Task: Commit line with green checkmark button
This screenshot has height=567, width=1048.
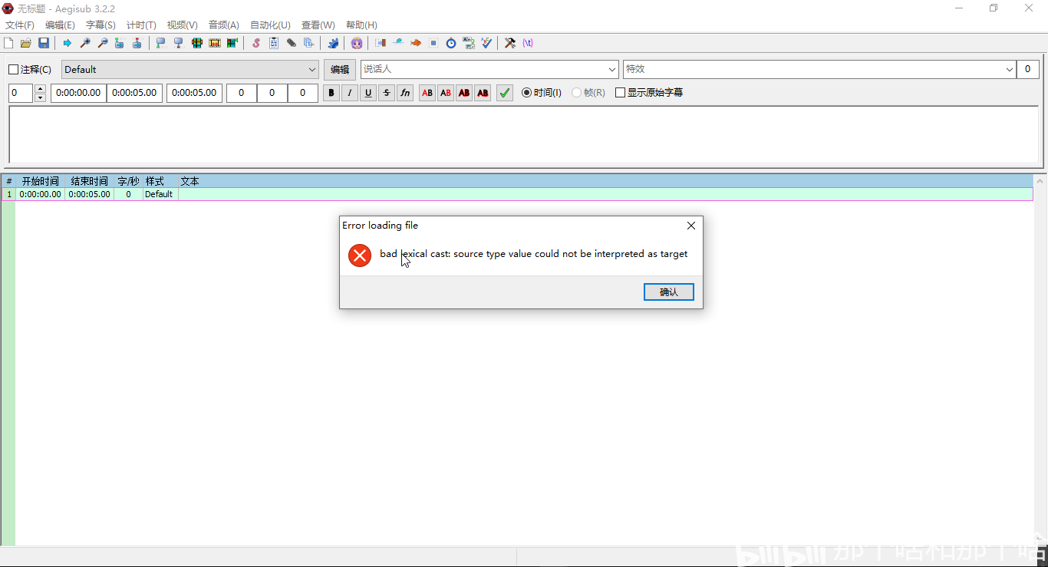Action: pos(504,93)
